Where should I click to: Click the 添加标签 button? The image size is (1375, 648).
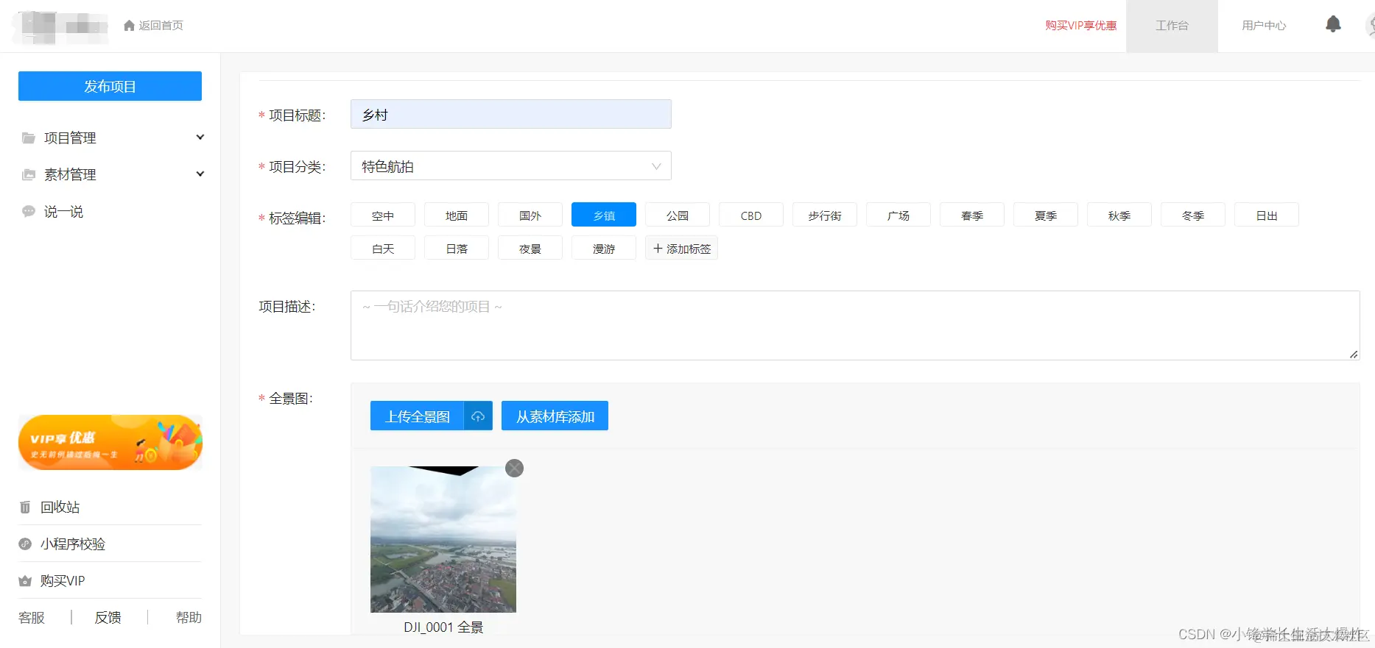coord(681,248)
